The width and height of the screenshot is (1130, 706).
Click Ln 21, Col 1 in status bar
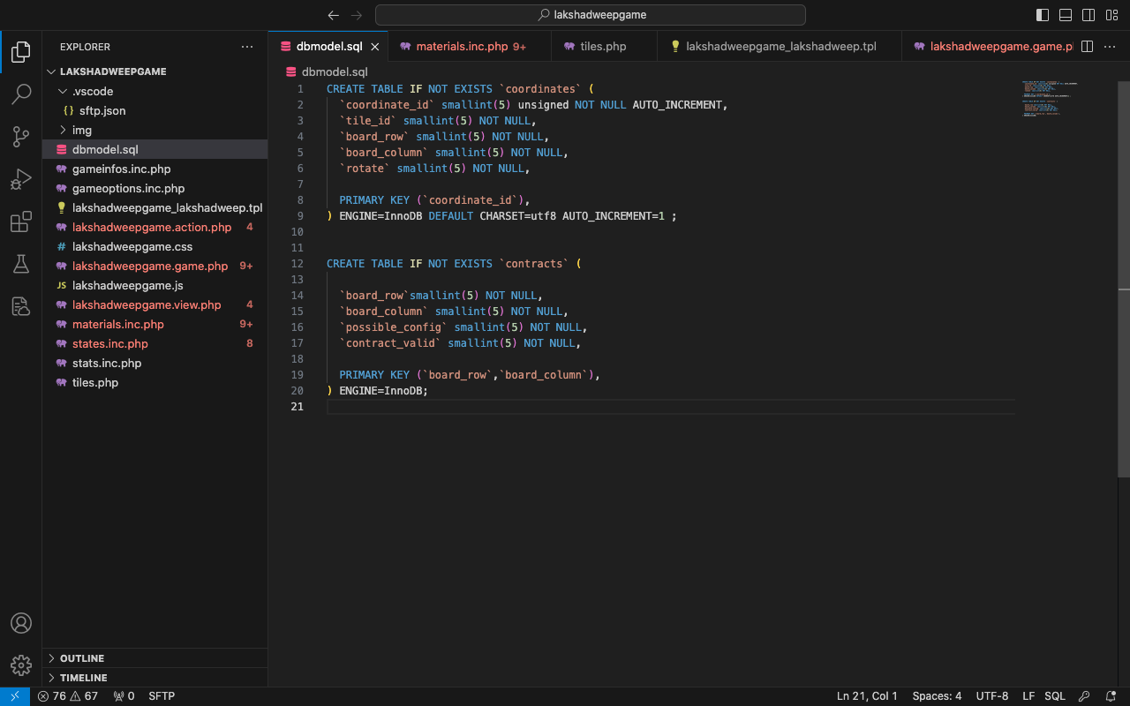867,696
